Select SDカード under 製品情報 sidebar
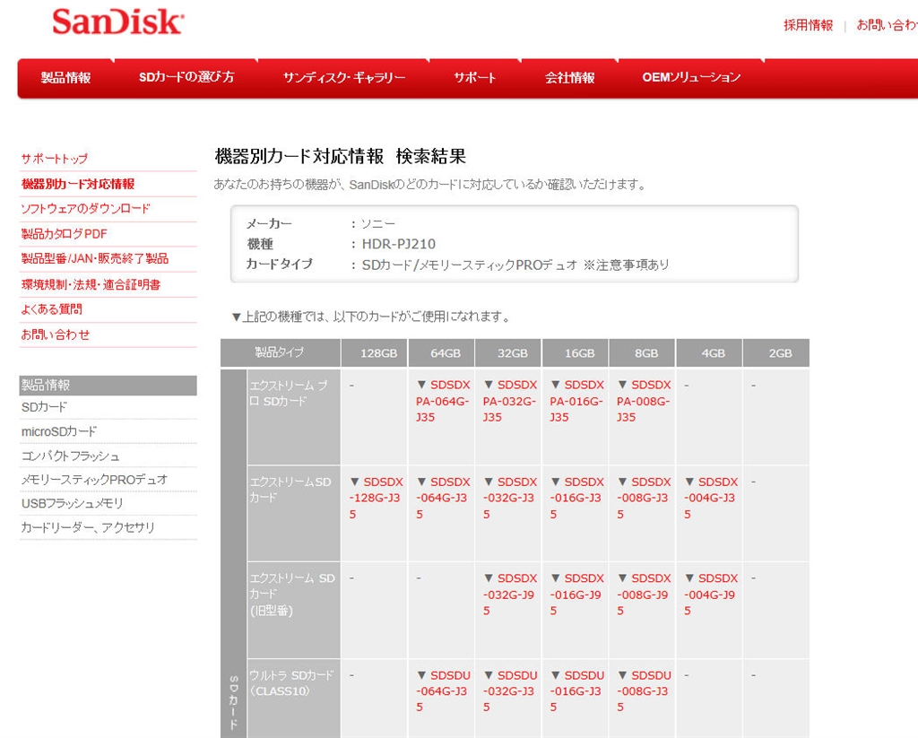The height and width of the screenshot is (738, 918). click(45, 407)
